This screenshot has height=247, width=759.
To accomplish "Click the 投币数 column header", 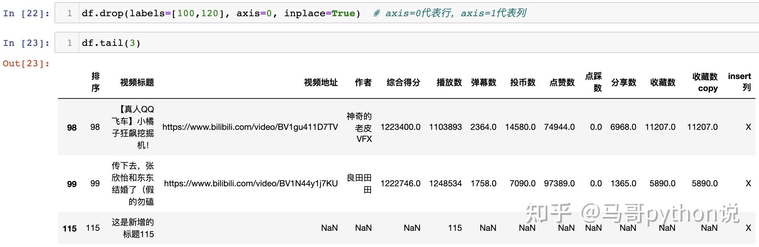I will (x=523, y=82).
